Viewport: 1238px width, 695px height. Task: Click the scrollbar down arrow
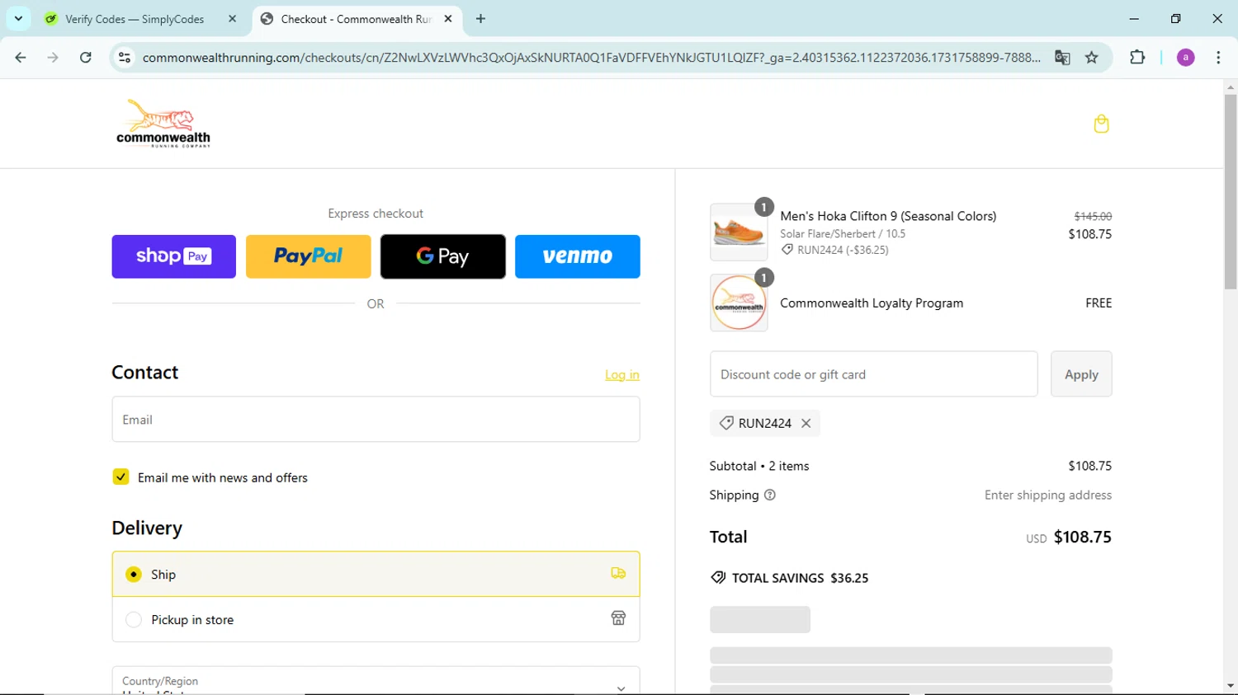pos(1231,686)
